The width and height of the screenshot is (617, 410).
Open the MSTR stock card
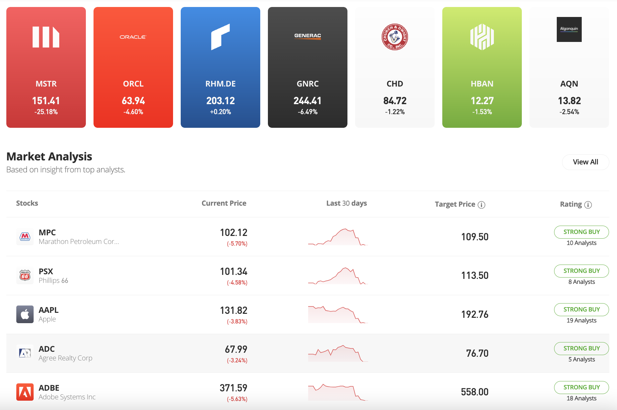[46, 67]
